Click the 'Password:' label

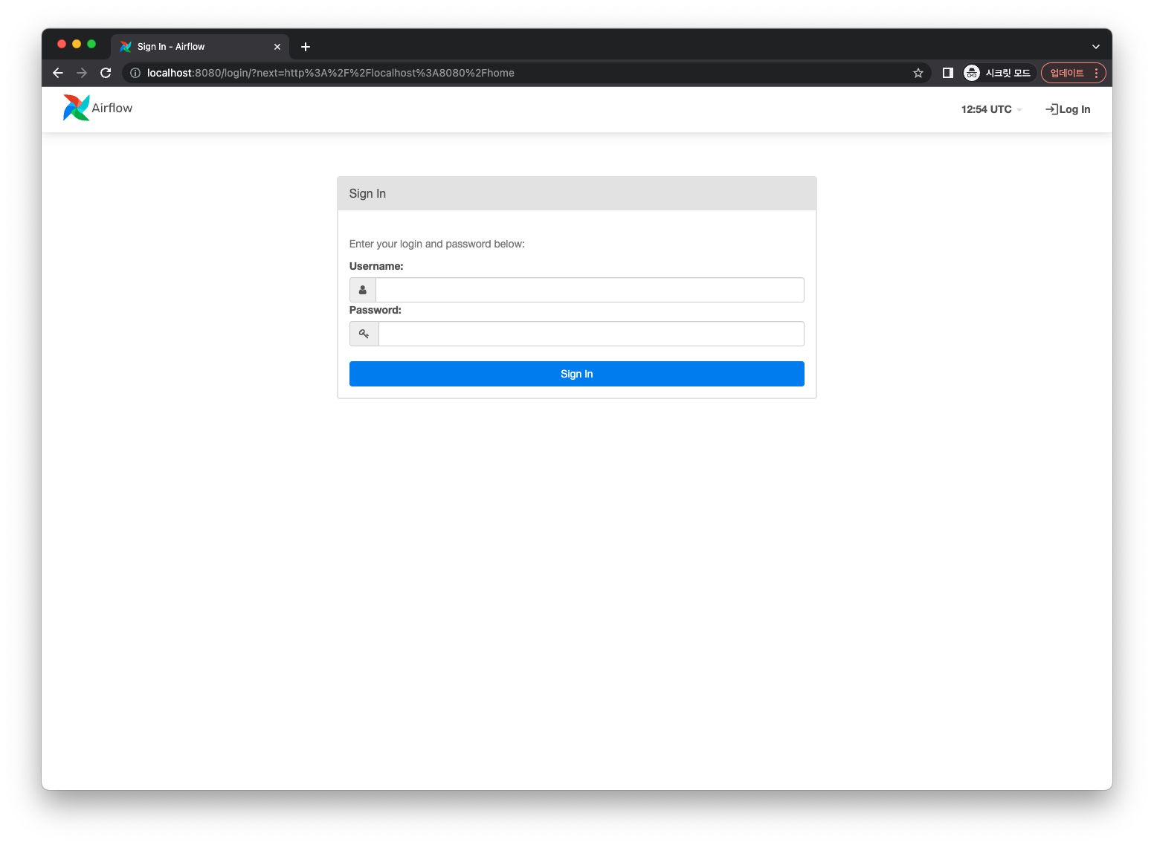tap(375, 310)
